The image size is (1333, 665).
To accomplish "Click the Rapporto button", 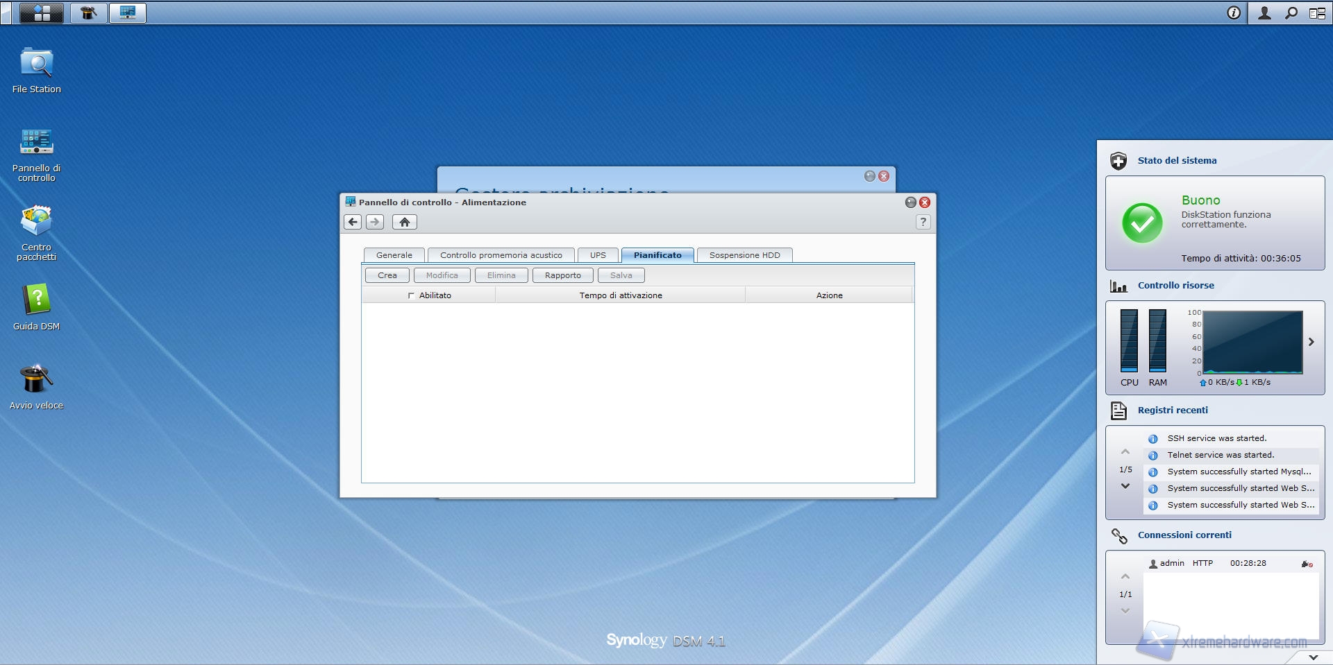I will pyautogui.click(x=562, y=275).
